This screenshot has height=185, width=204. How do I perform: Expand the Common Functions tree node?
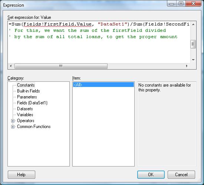coord(13,127)
